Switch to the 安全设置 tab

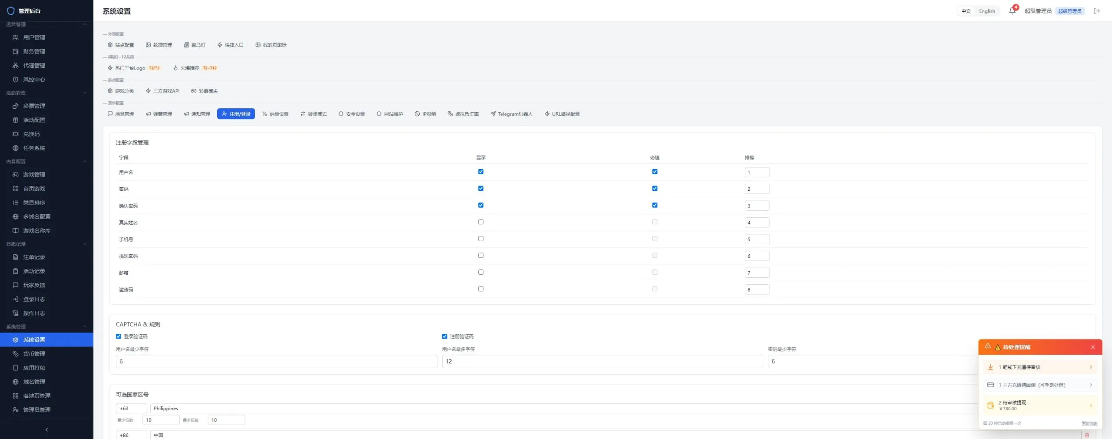coord(351,114)
